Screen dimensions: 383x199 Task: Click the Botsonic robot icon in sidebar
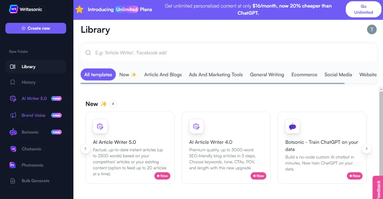13,132
